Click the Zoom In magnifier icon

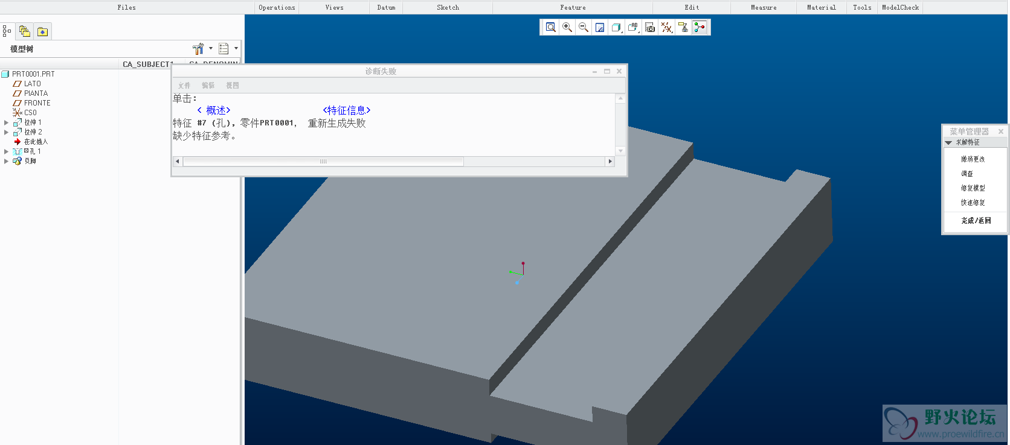tap(567, 27)
